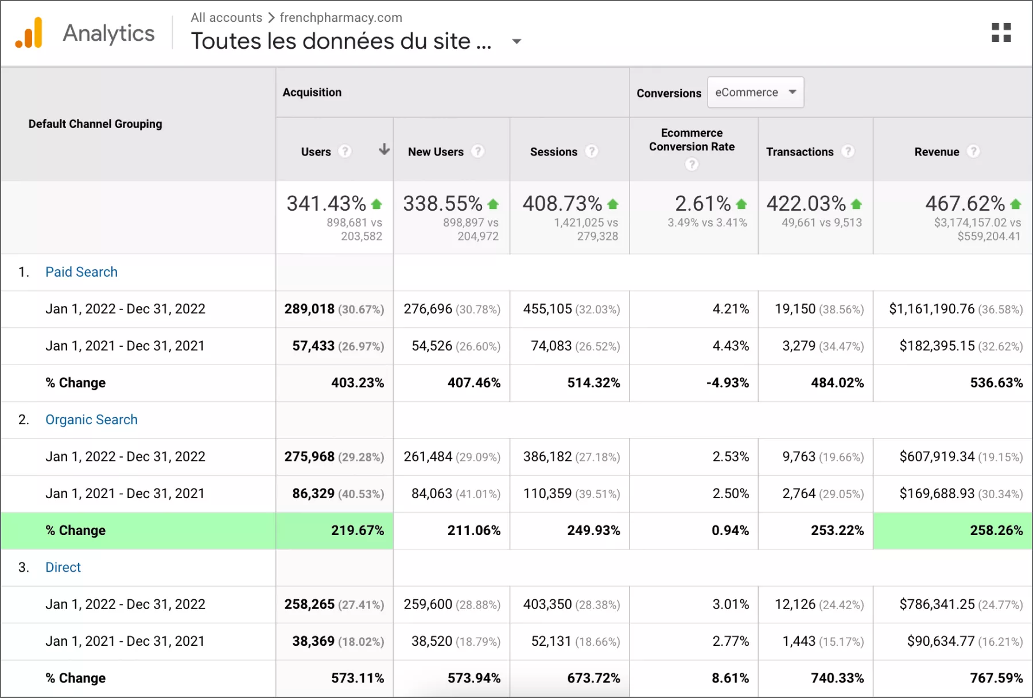The height and width of the screenshot is (698, 1033).
Task: Click the Transactions help icon
Action: (848, 152)
